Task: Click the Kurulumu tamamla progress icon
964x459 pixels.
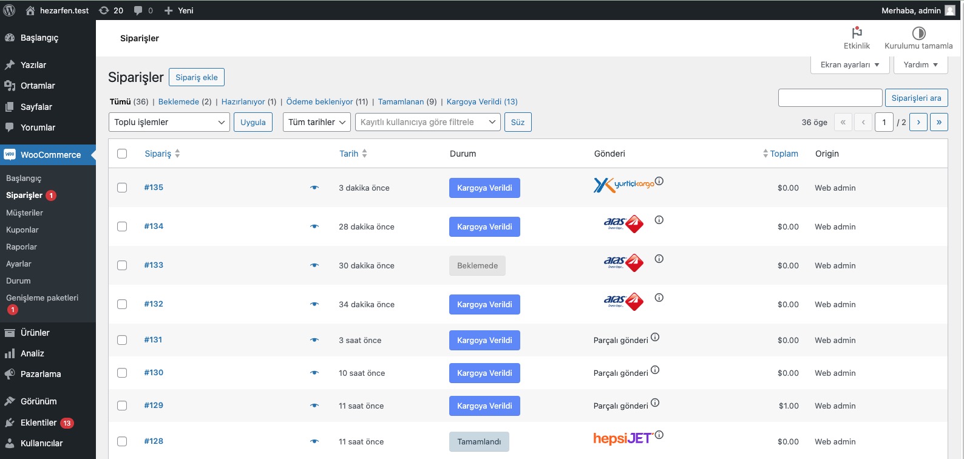Action: click(x=918, y=33)
